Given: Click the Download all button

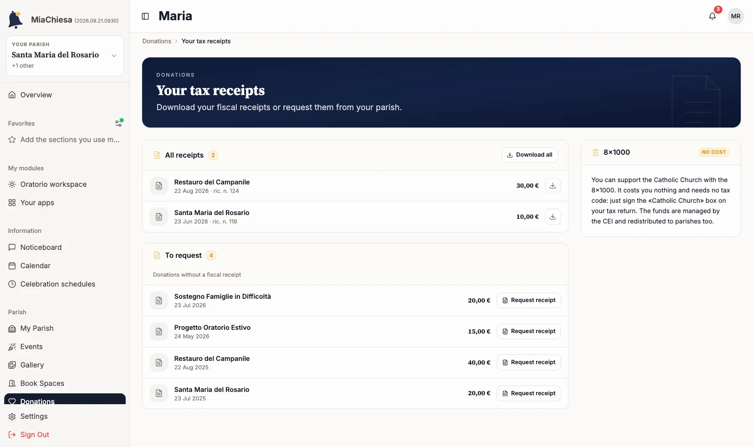Looking at the screenshot, I should (x=530, y=155).
